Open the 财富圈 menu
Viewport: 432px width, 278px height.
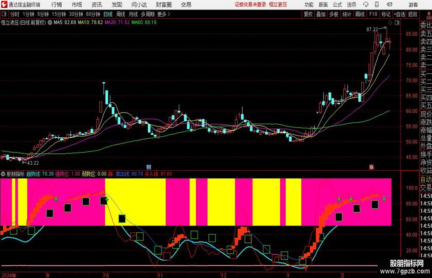click(x=164, y=5)
